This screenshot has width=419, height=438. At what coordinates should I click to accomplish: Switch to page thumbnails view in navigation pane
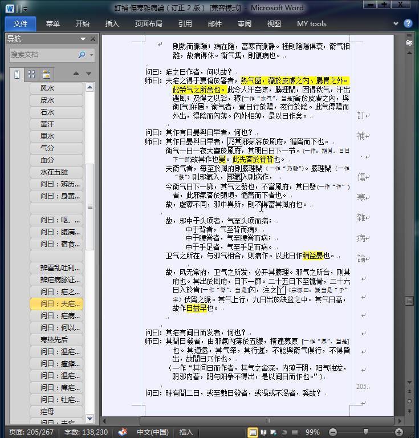coord(31,74)
